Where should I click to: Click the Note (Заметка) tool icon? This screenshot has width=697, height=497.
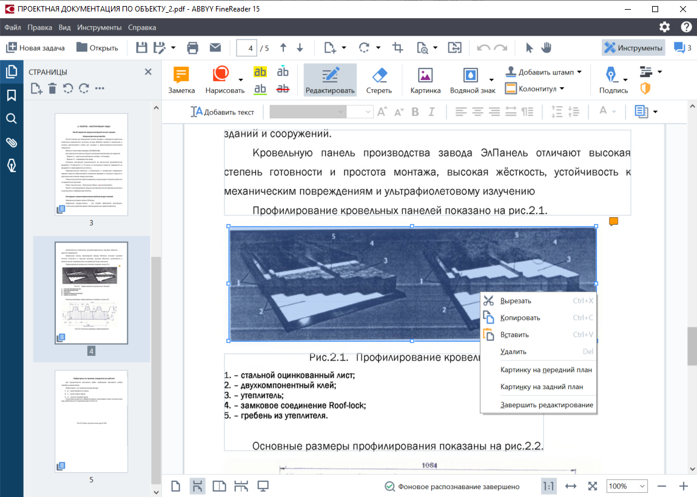181,80
